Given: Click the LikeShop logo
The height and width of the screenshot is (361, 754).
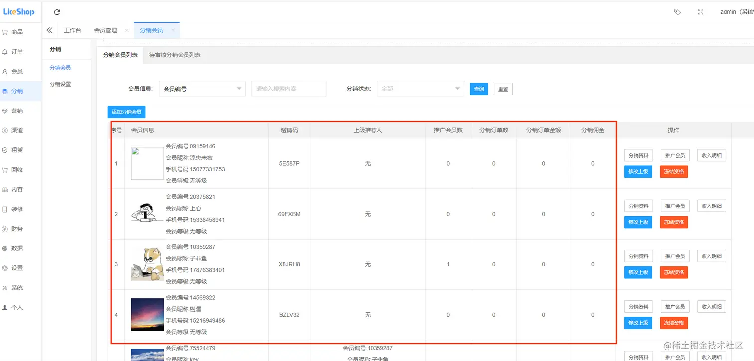Looking at the screenshot, I should coord(19,12).
